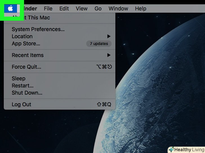
Task: Select the Recent Items entry
Action: click(x=60, y=55)
